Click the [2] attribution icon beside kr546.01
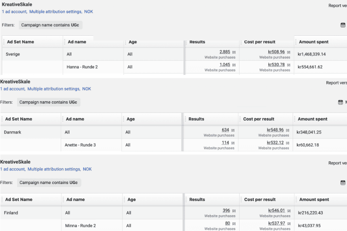Screen dimensions: 347x231 (289, 211)
